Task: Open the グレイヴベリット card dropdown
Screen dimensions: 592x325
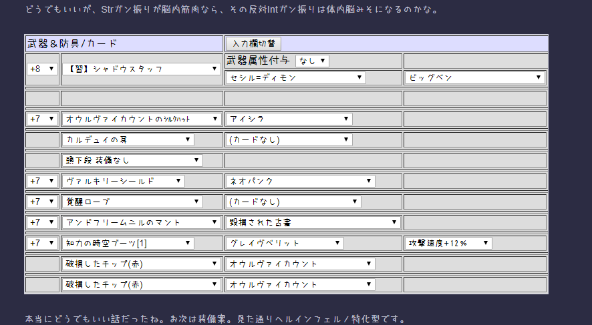Action: [x=285, y=243]
